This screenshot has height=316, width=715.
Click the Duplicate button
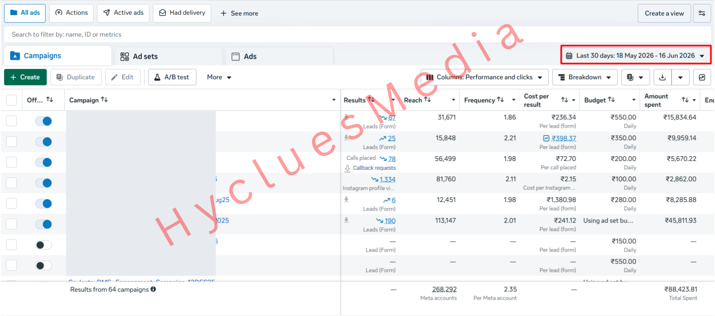click(x=76, y=77)
